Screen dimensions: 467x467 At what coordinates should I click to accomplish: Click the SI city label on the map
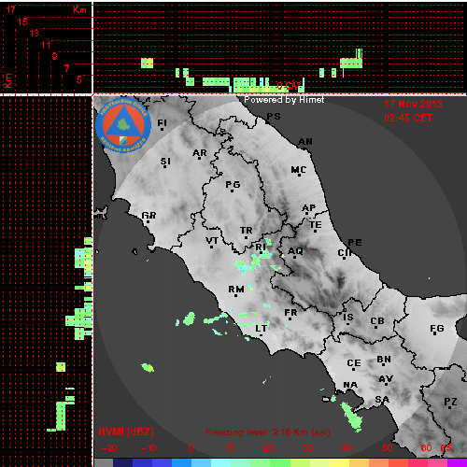[165, 162]
